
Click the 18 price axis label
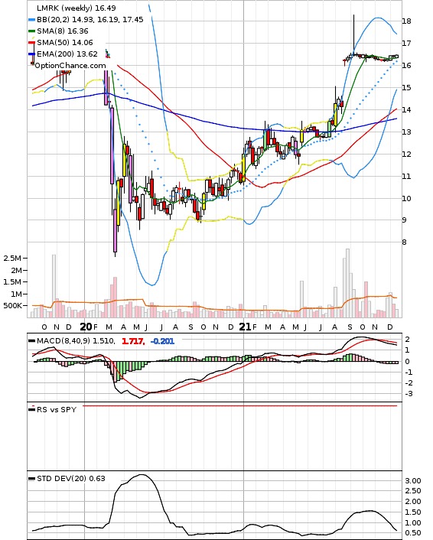click(406, 21)
